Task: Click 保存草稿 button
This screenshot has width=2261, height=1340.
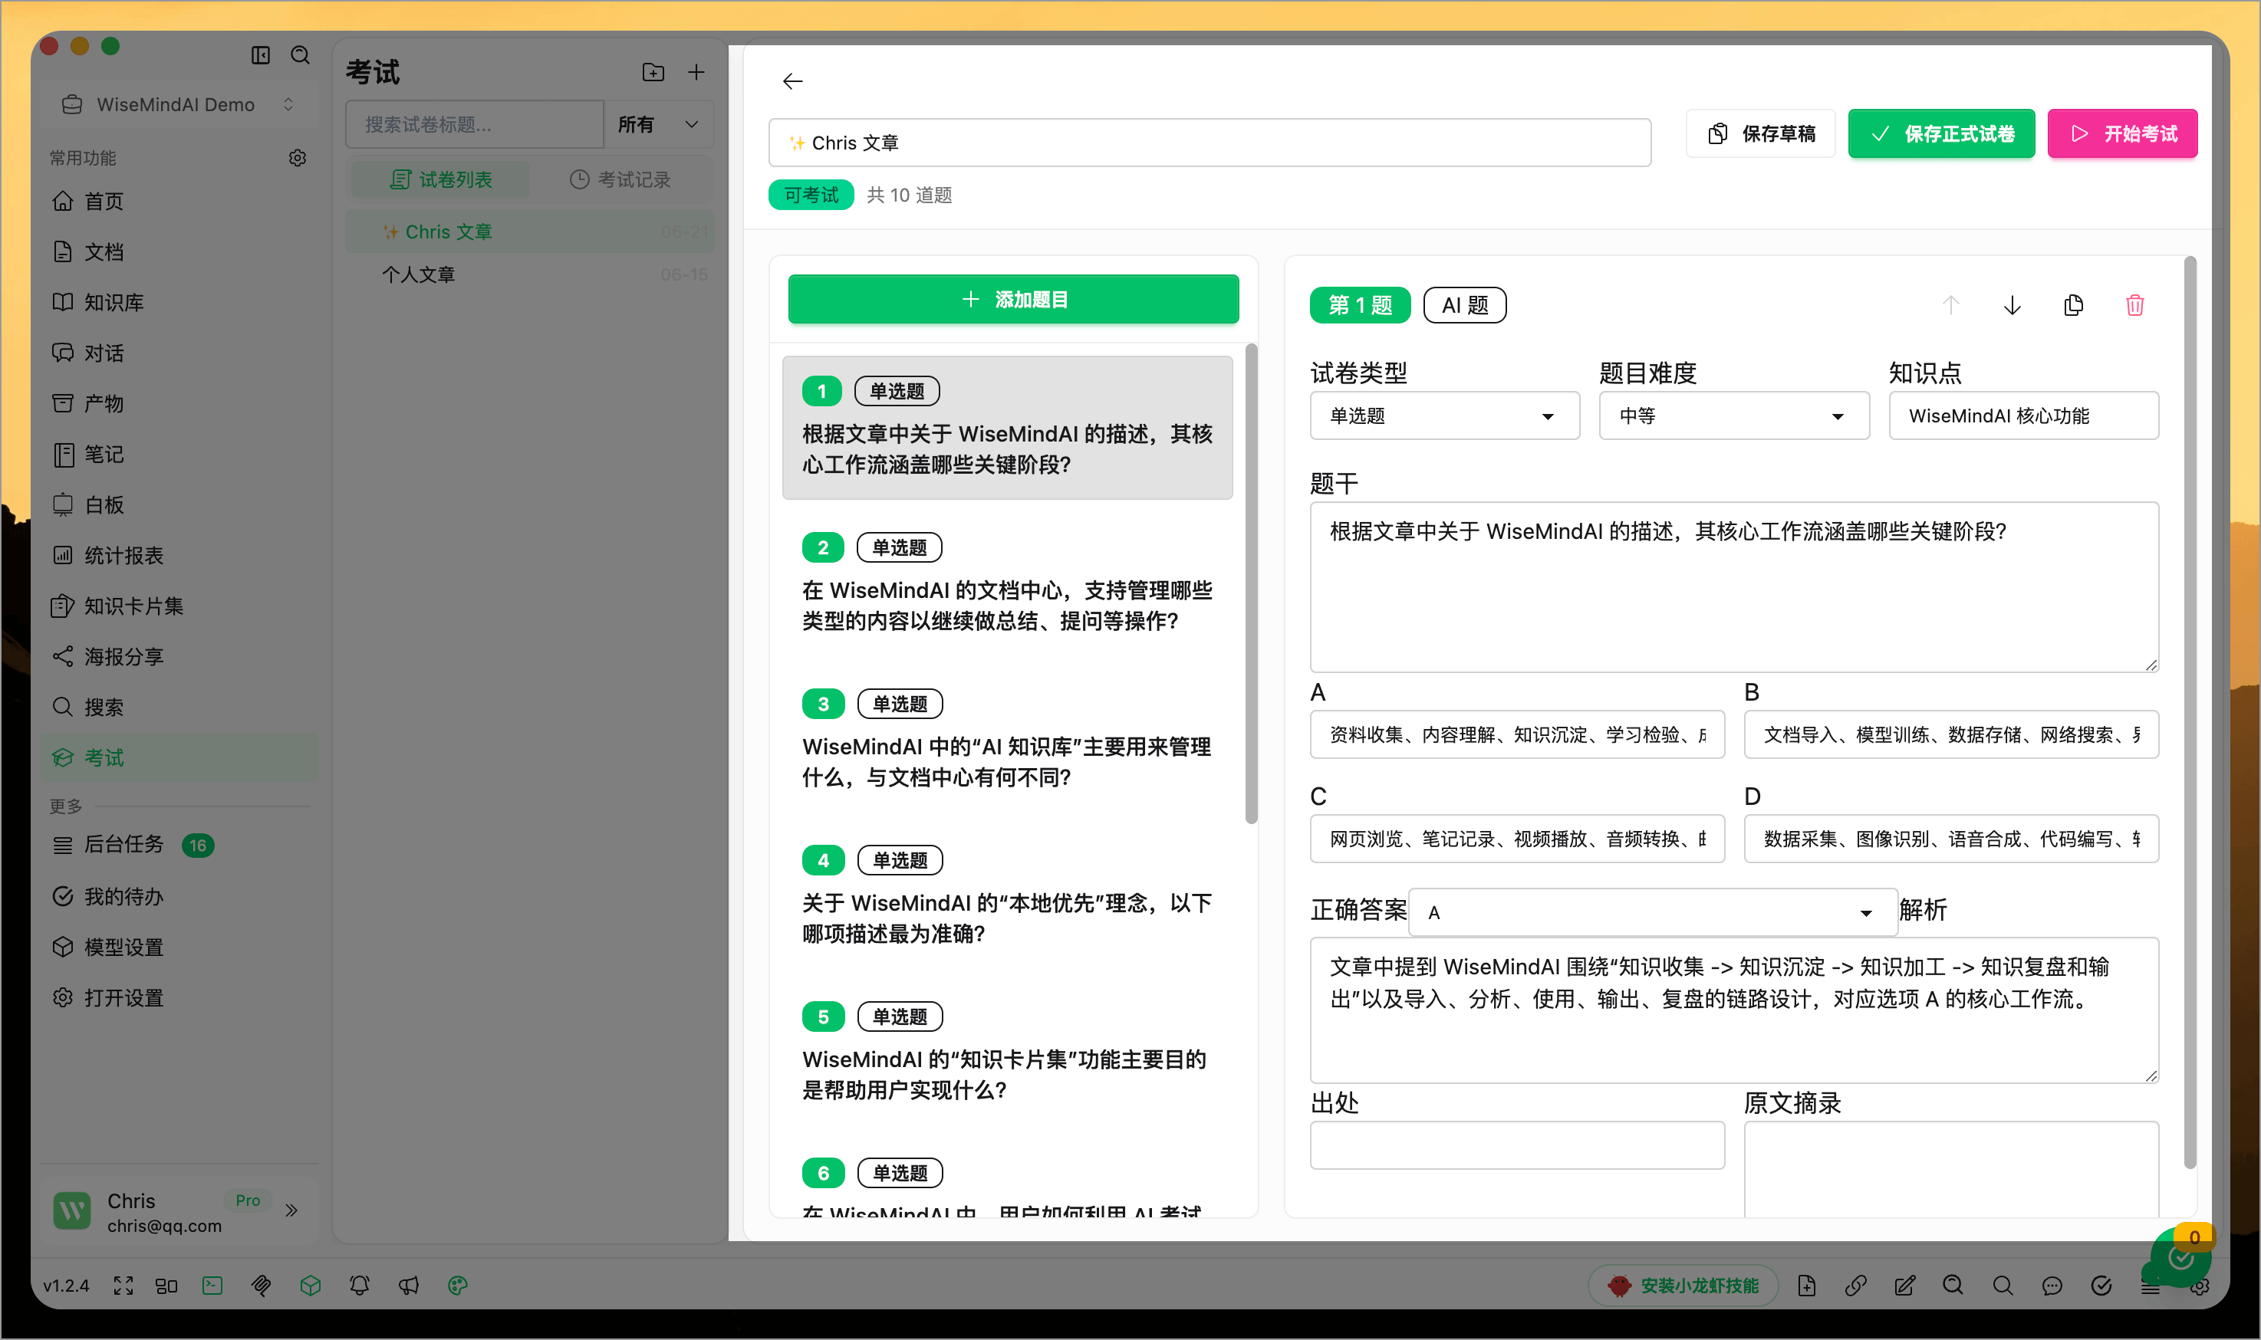Action: click(x=1761, y=133)
